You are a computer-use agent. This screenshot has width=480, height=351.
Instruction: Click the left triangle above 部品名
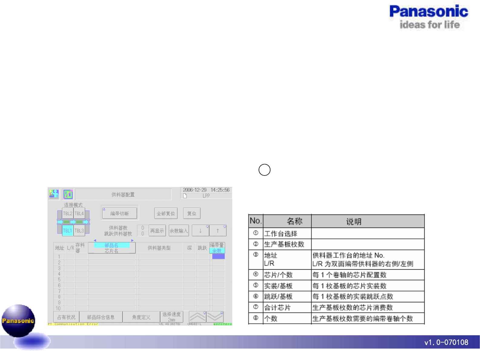point(95,240)
